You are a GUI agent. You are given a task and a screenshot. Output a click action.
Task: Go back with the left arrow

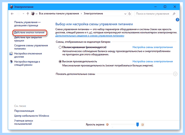click(x=12, y=14)
